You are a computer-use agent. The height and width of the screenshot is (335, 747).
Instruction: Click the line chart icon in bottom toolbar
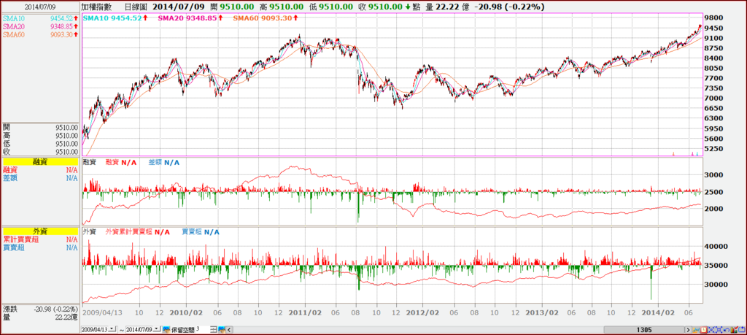[696, 330]
